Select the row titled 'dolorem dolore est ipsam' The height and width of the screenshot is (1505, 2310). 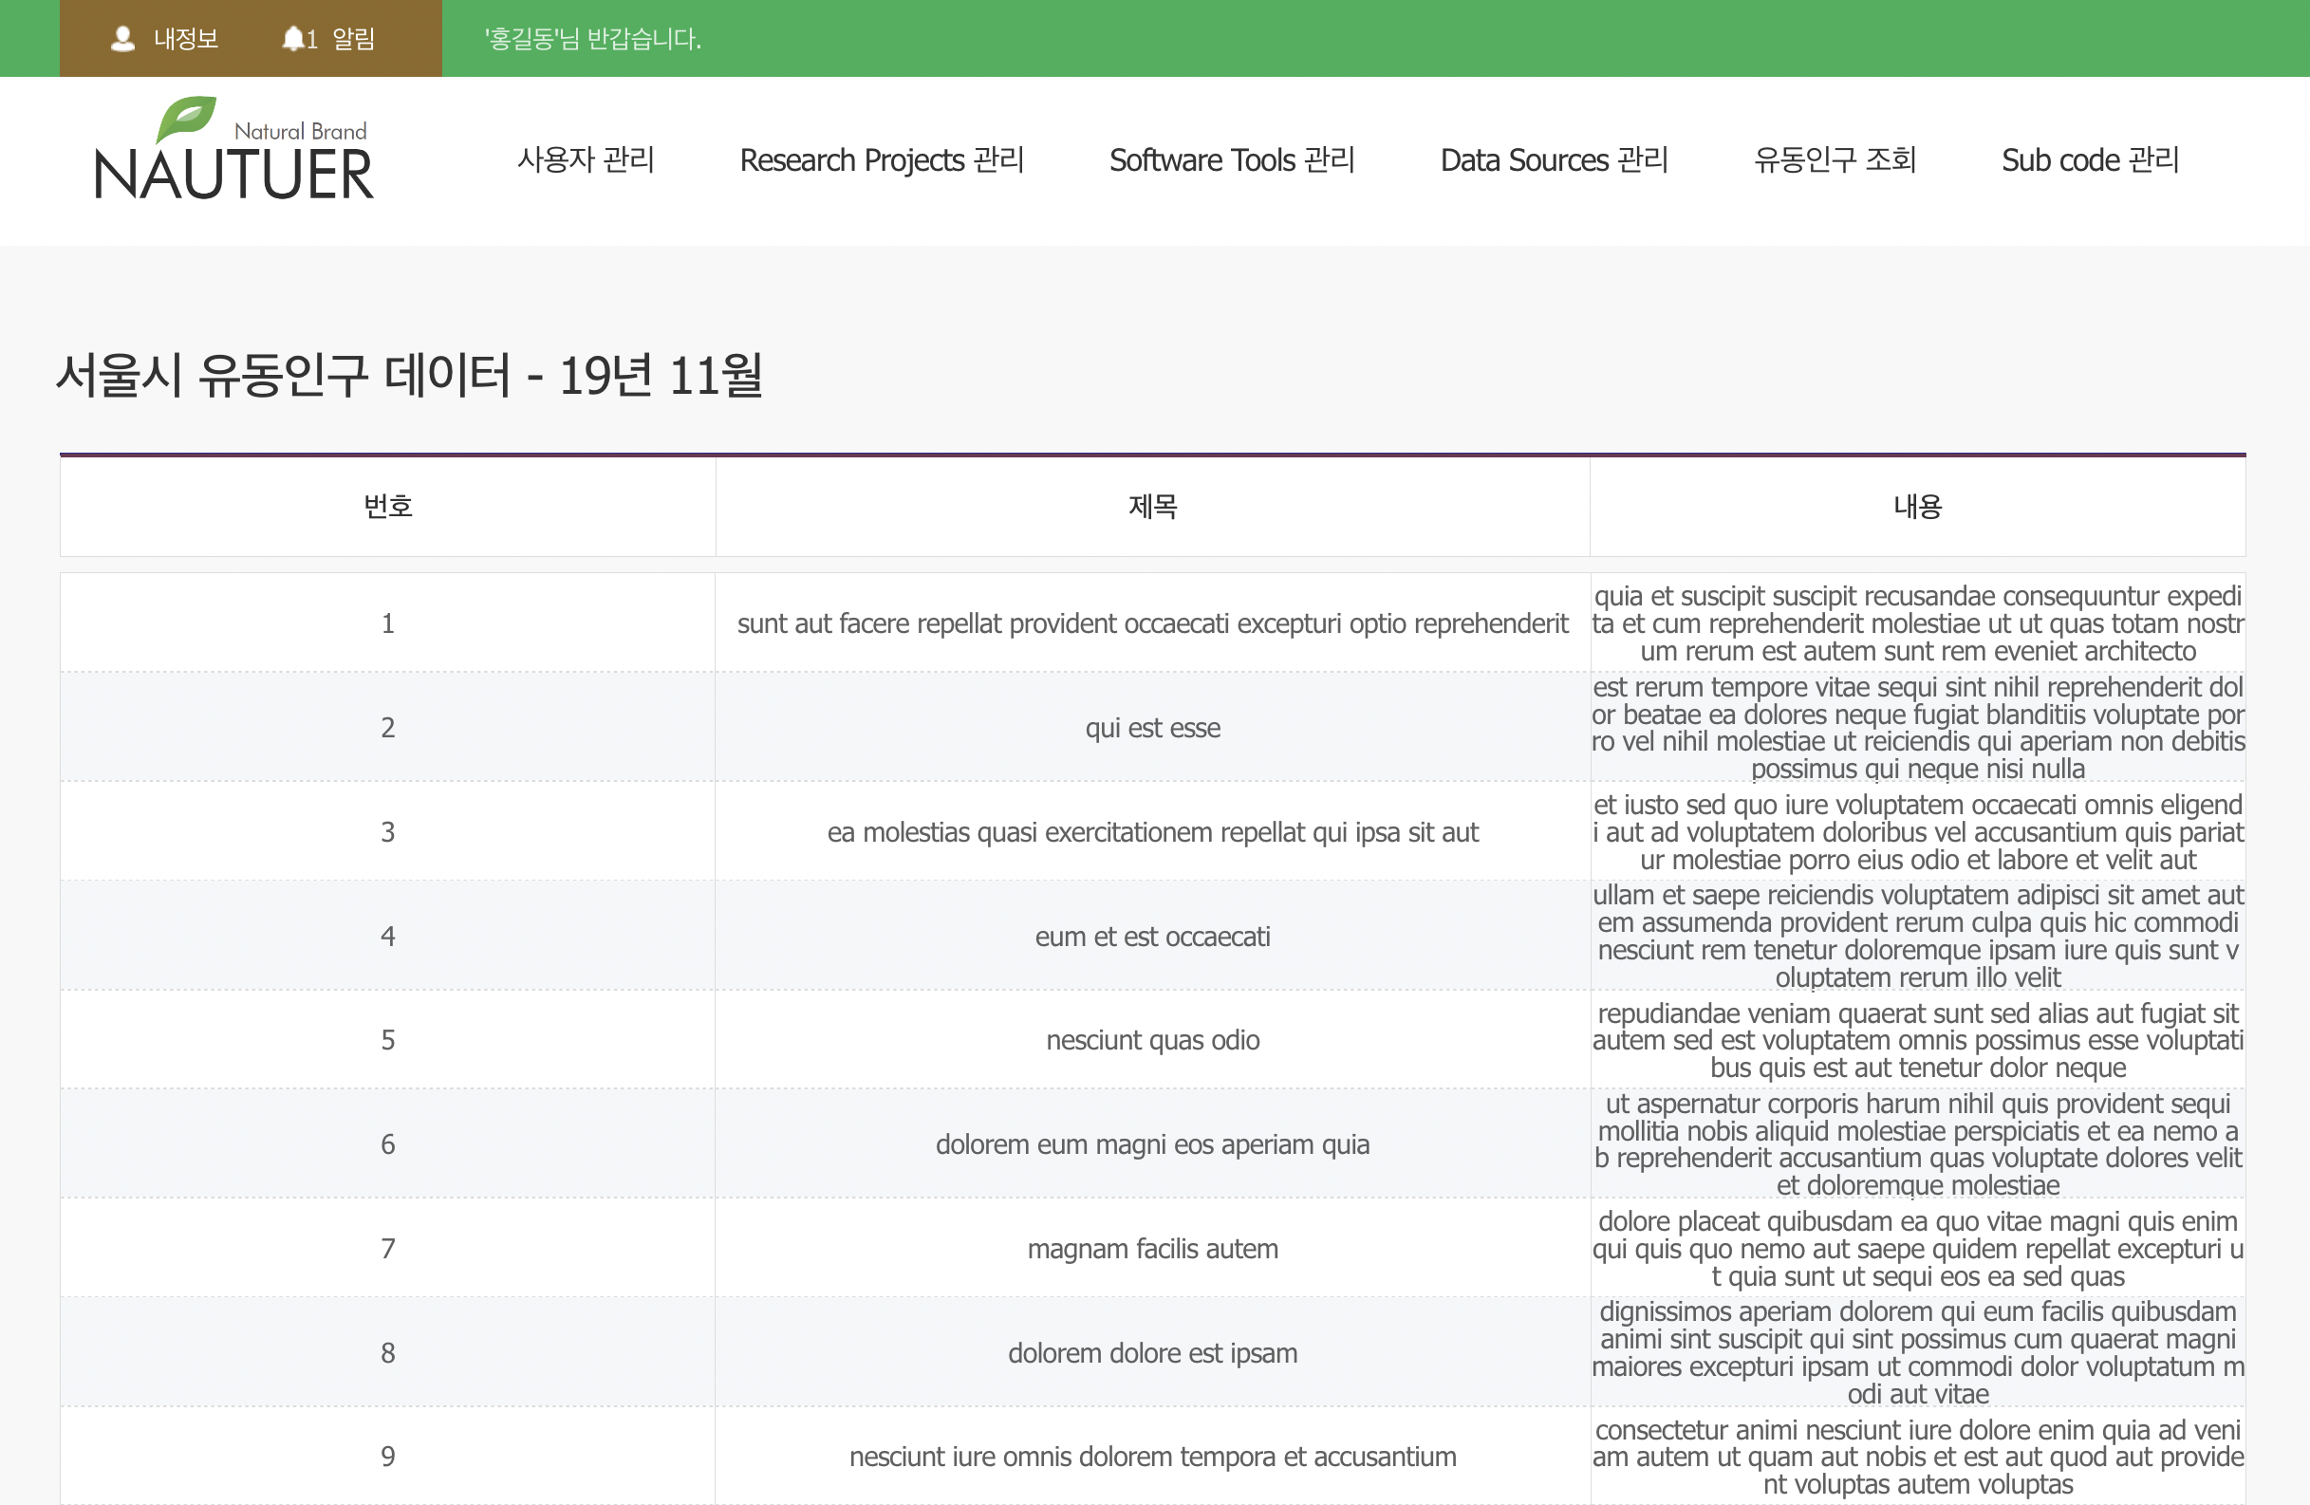pos(1152,1352)
